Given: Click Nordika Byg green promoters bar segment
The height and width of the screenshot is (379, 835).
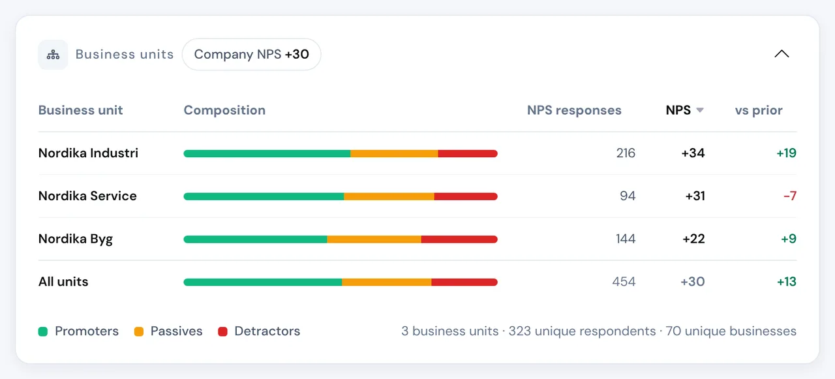Looking at the screenshot, I should pos(255,239).
